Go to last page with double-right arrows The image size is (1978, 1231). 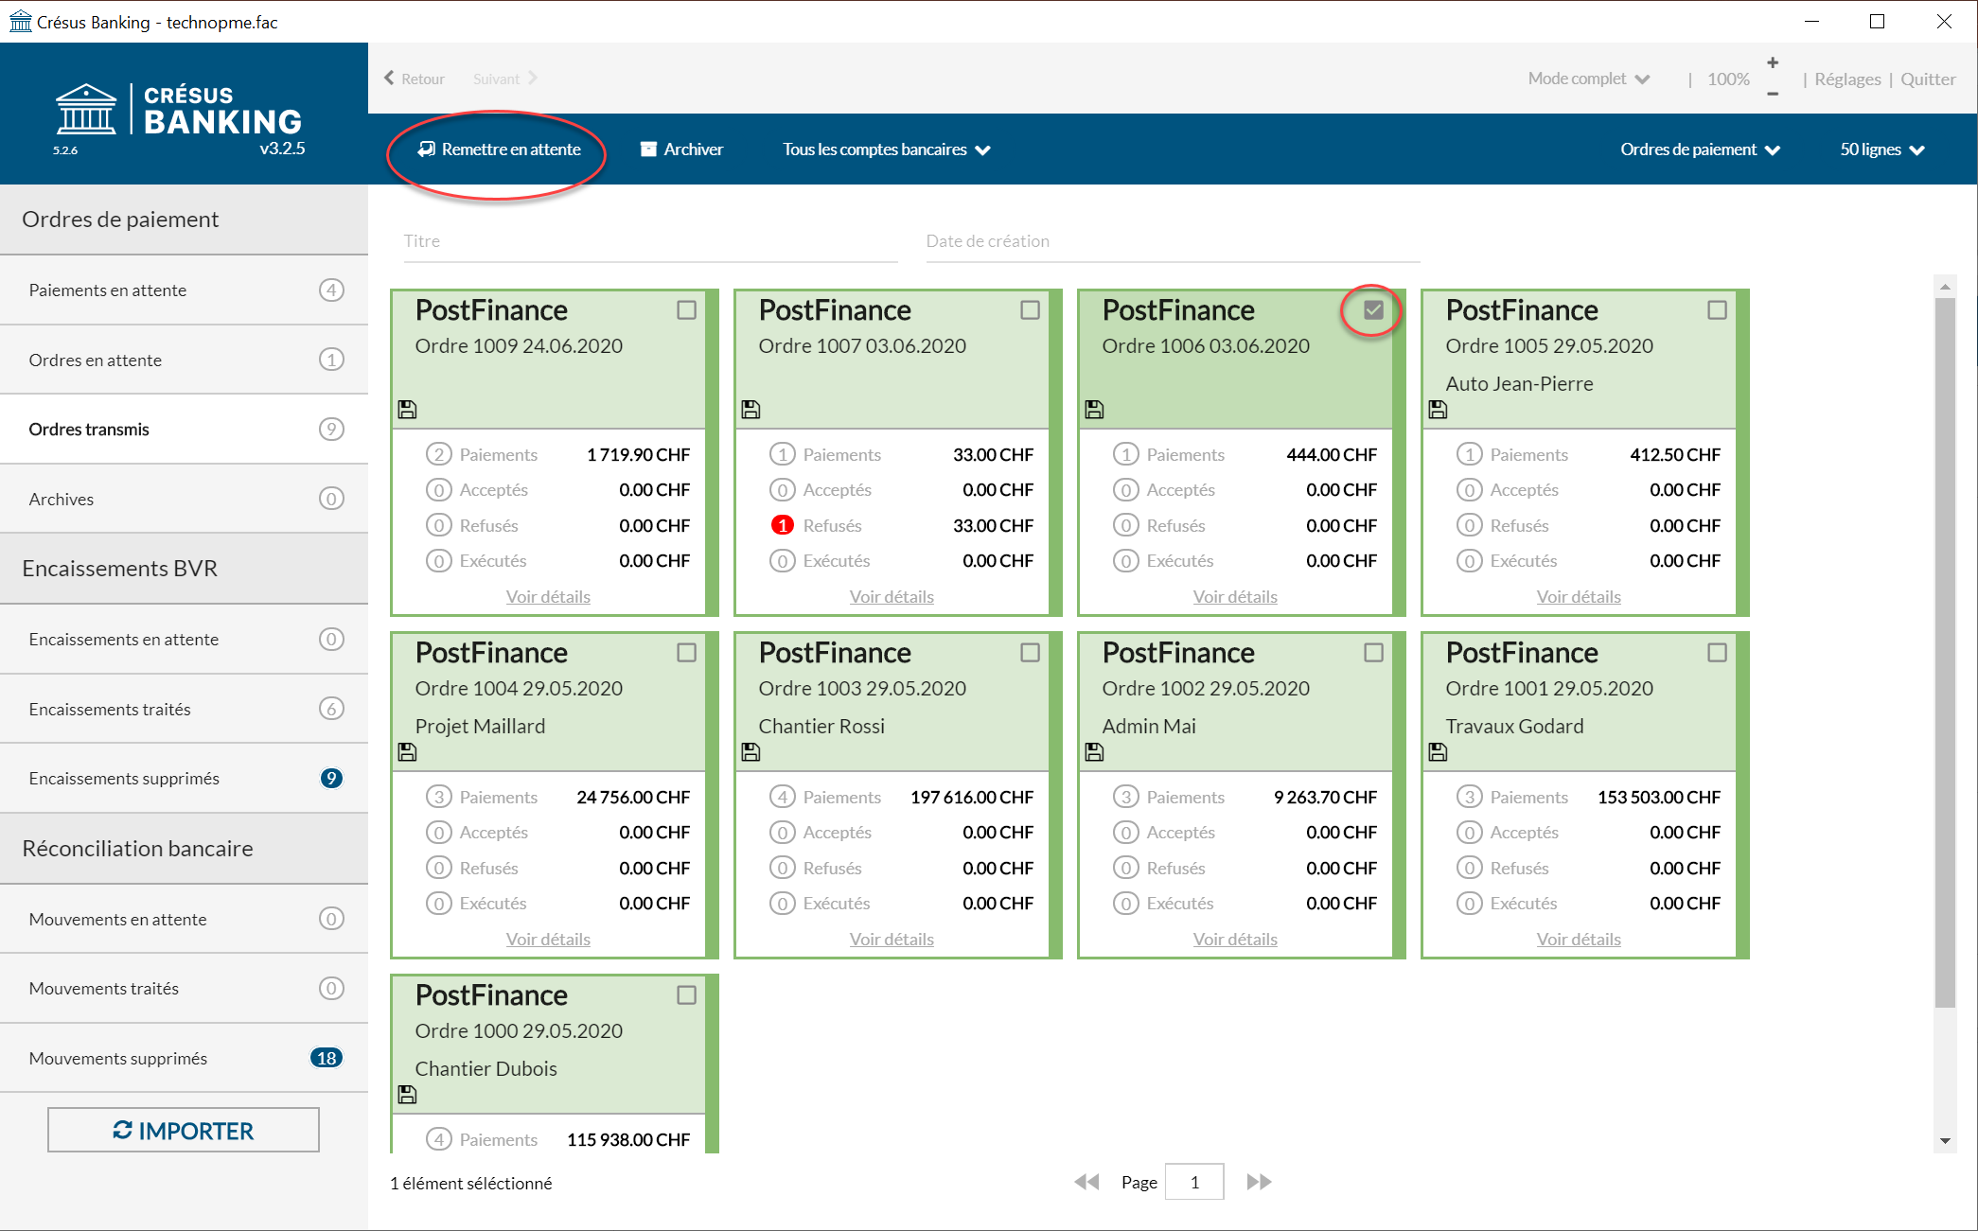tap(1259, 1182)
